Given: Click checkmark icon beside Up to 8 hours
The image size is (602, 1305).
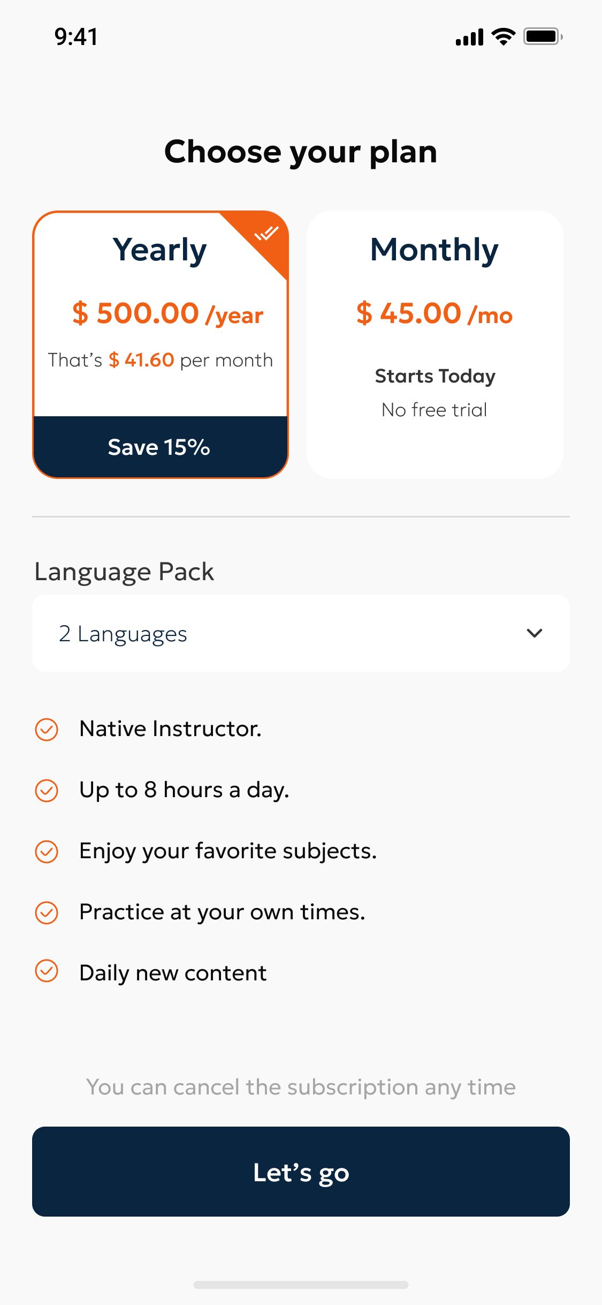Looking at the screenshot, I should click(47, 790).
